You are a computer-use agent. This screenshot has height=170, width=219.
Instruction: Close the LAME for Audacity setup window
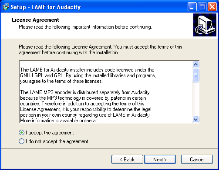coord(212,7)
